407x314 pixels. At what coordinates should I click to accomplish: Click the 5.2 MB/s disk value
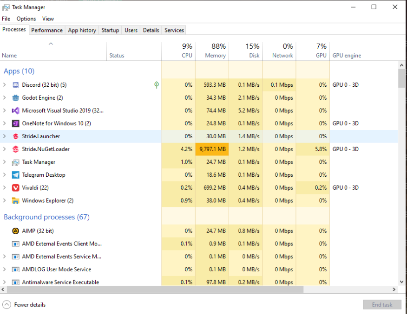(249, 111)
